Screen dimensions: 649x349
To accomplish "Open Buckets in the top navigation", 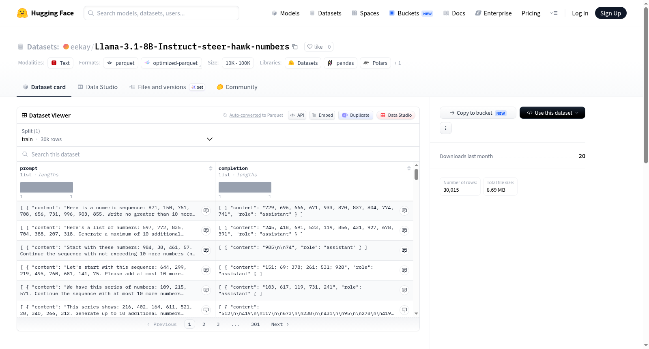I will (x=411, y=13).
